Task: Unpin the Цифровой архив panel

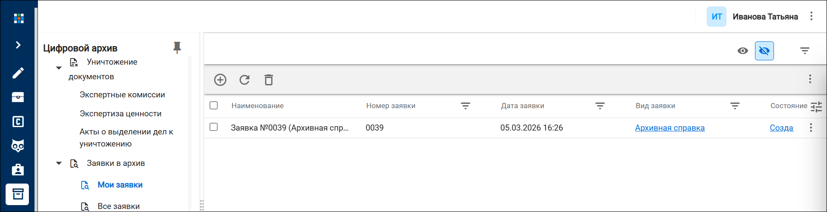Action: [177, 47]
